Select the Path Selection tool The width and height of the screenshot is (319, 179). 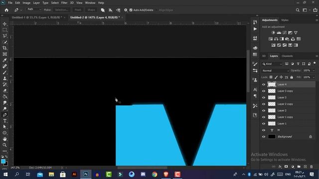point(4,127)
